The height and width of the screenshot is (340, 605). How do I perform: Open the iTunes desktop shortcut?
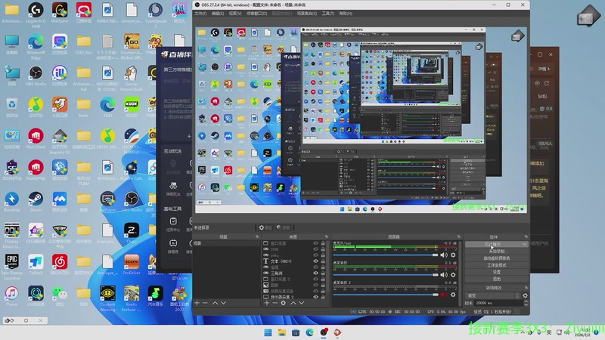[11, 296]
